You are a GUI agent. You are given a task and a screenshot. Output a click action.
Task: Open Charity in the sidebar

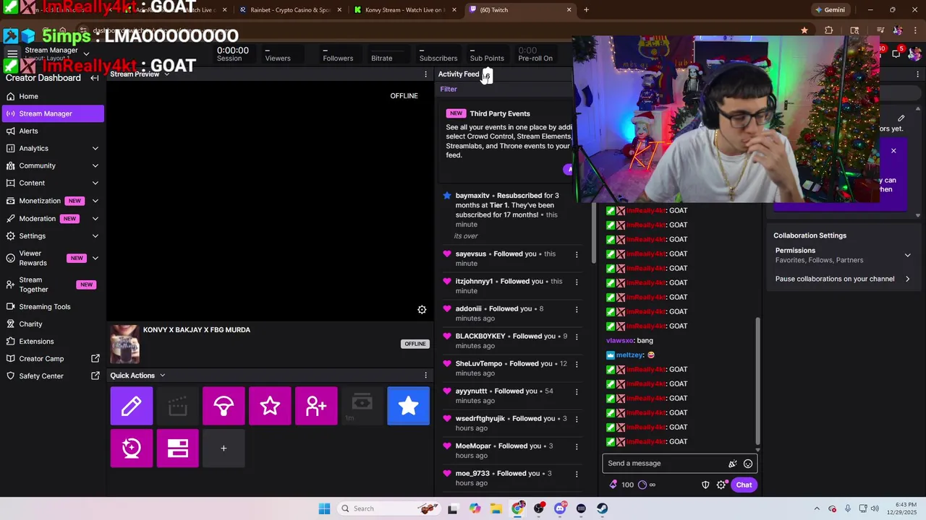53,324
